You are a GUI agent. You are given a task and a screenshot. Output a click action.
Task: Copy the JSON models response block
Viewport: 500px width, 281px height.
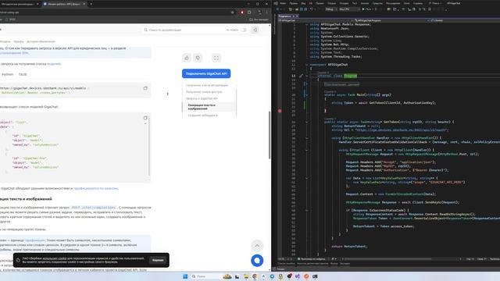coord(145,118)
